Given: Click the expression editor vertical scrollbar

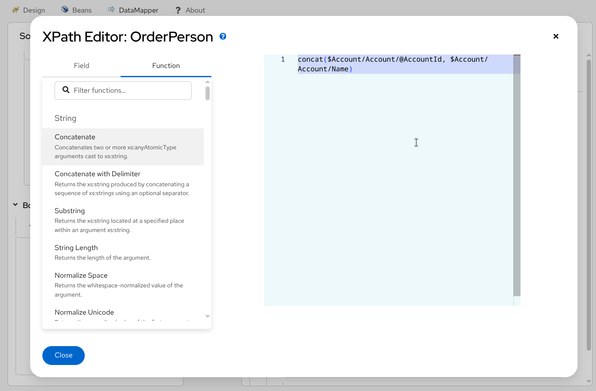Looking at the screenshot, I should coord(517,176).
